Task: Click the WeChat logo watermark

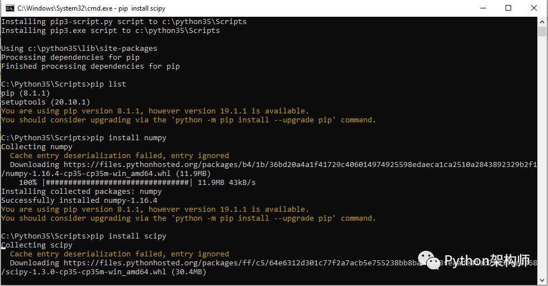Action: [x=429, y=260]
